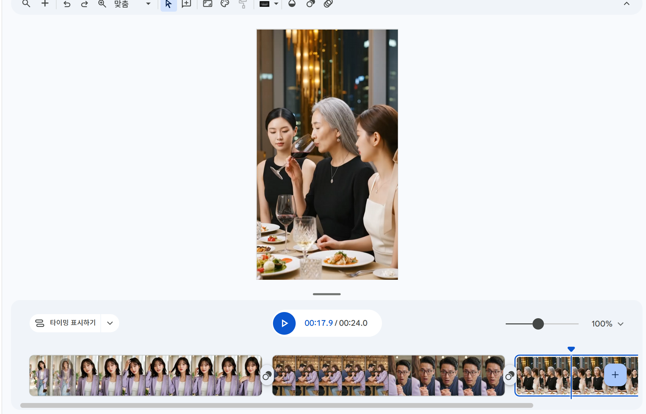646x414 pixels.
Task: Click the paint format roller icon
Action: pyautogui.click(x=243, y=4)
